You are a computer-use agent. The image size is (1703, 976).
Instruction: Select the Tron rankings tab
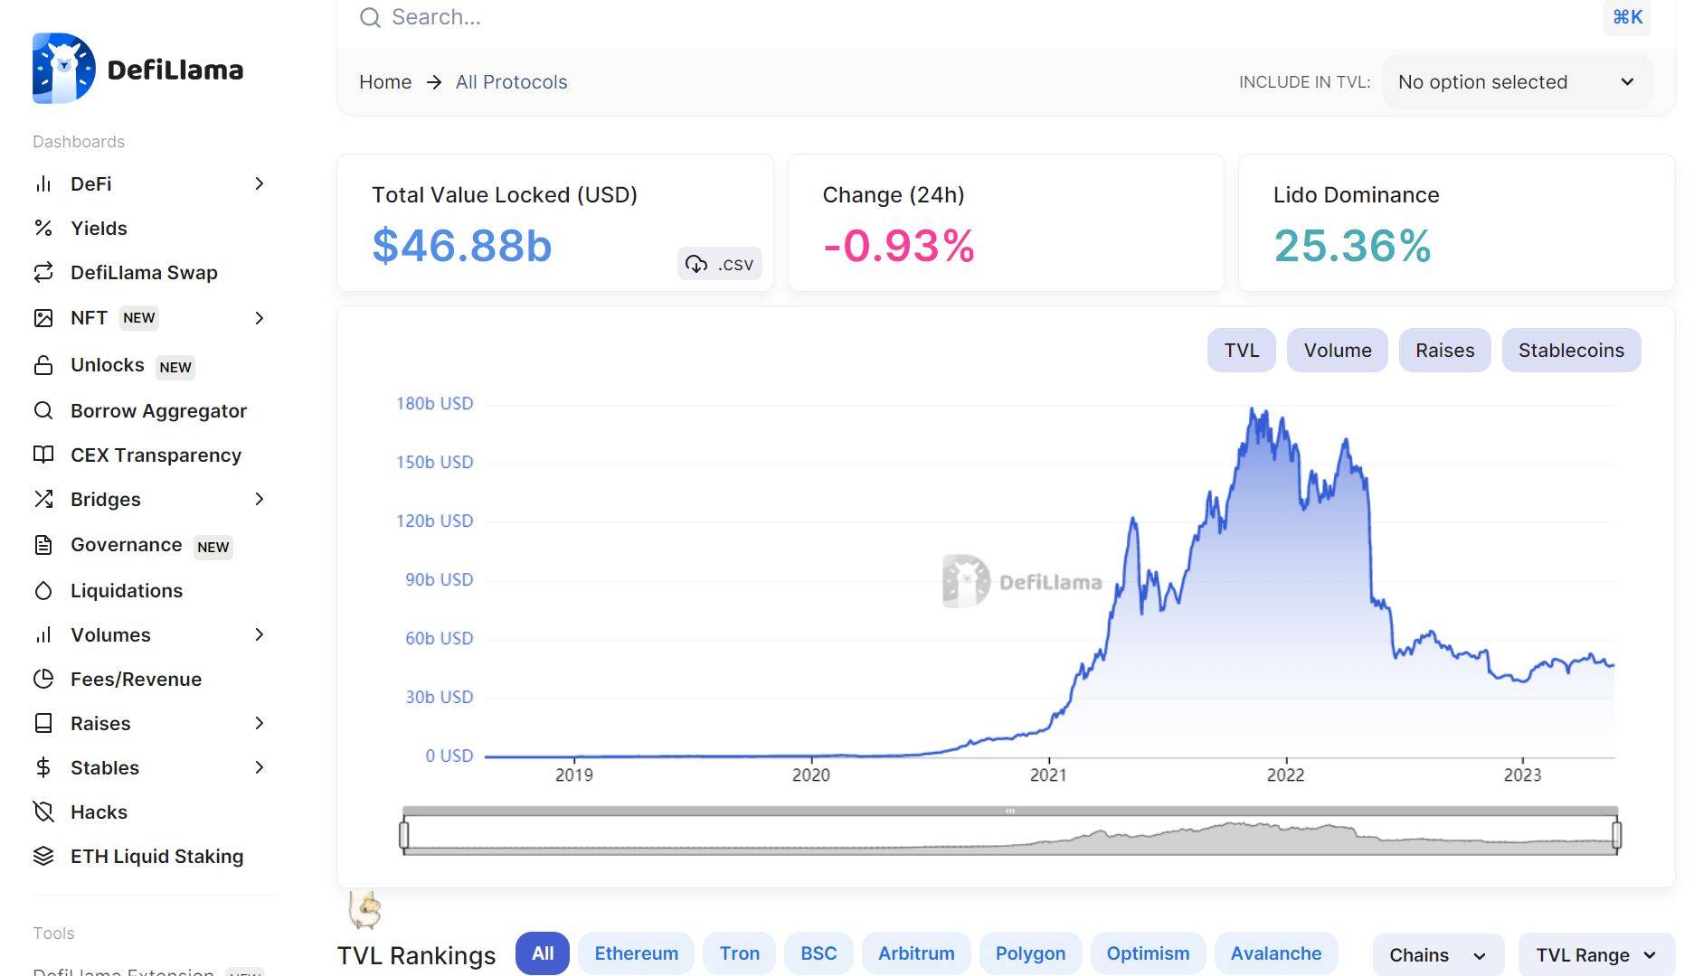click(739, 953)
